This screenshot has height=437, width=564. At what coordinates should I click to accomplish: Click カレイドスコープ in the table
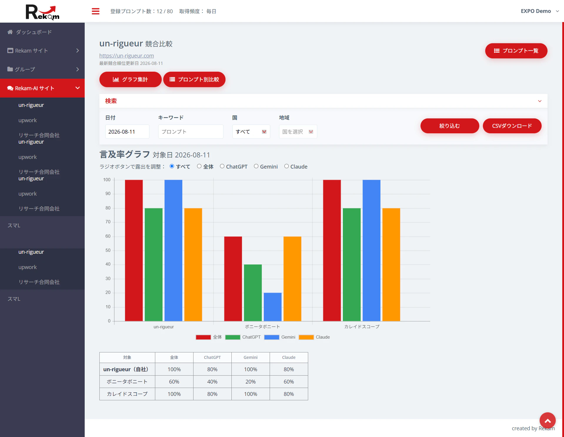[x=127, y=394]
